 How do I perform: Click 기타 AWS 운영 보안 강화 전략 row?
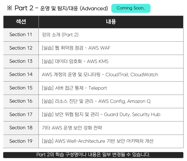point(72,128)
